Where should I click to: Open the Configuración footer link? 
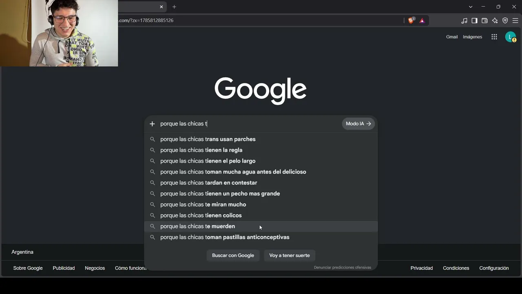[x=494, y=268]
